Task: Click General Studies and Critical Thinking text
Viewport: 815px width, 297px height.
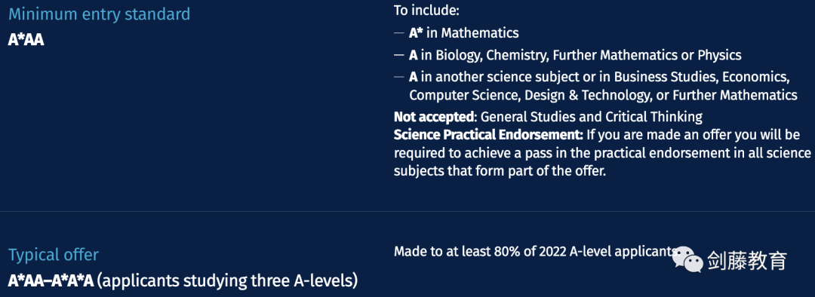Action: coord(592,116)
